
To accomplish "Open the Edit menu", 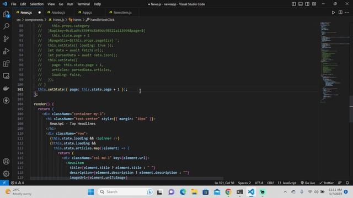I will [x=23, y=4].
